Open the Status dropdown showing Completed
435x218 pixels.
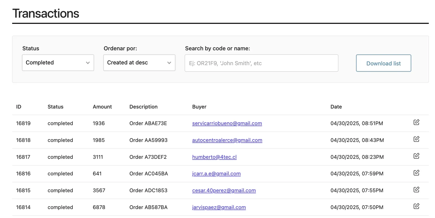pos(58,63)
